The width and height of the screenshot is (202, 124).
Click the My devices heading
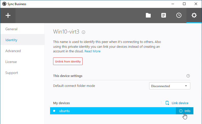coord(61,103)
